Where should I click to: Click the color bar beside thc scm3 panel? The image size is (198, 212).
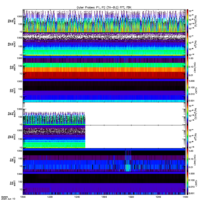click(x=187, y=137)
